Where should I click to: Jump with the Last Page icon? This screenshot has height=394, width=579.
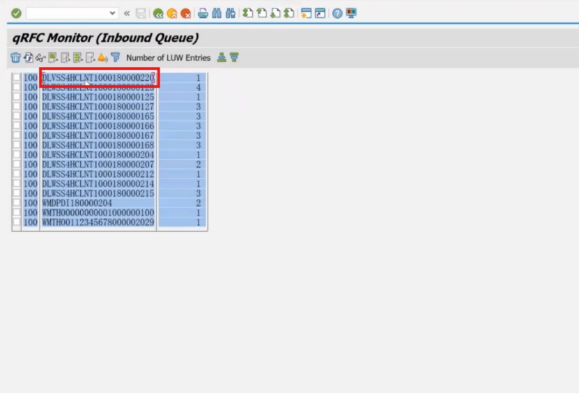point(289,14)
